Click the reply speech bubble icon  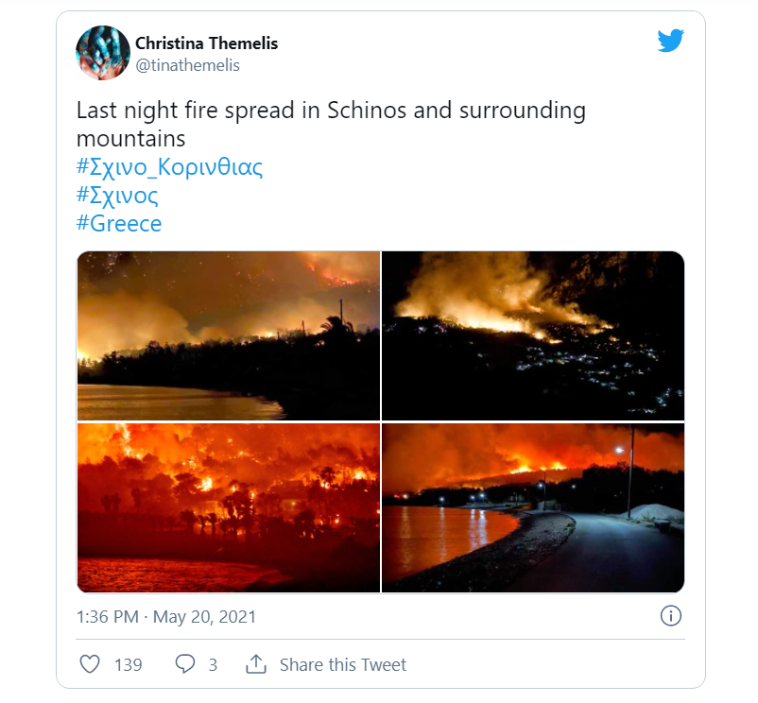point(185,664)
